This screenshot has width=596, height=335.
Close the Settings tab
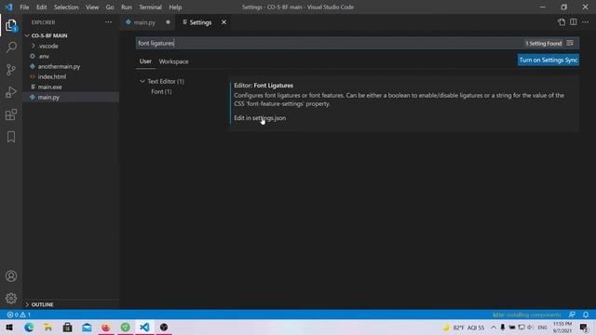223,22
